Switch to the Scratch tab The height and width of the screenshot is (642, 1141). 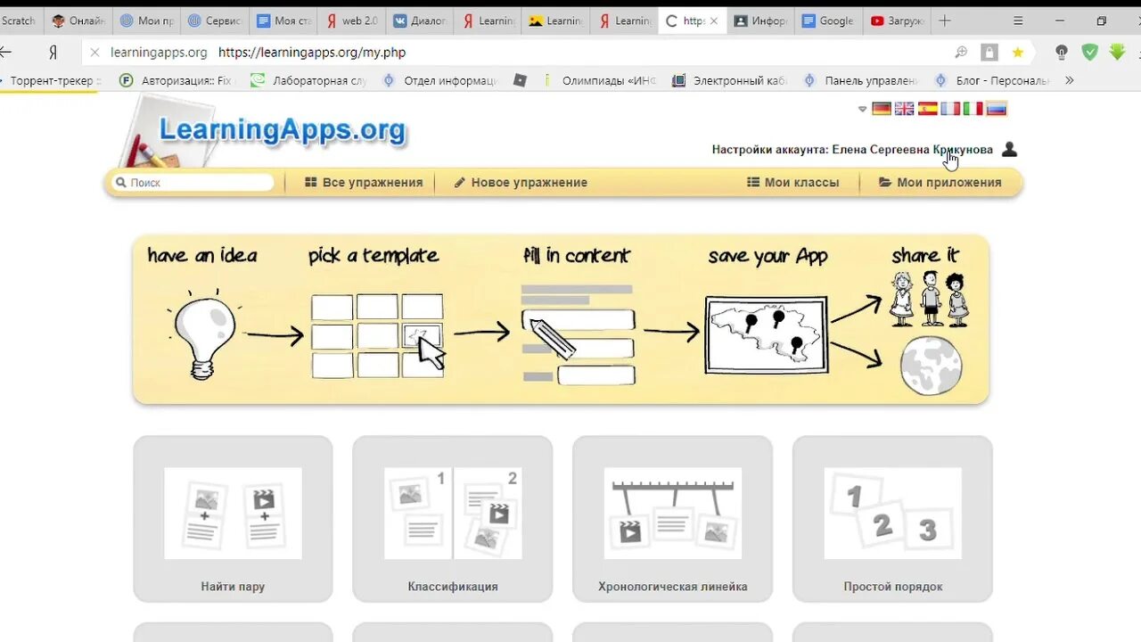(20, 21)
